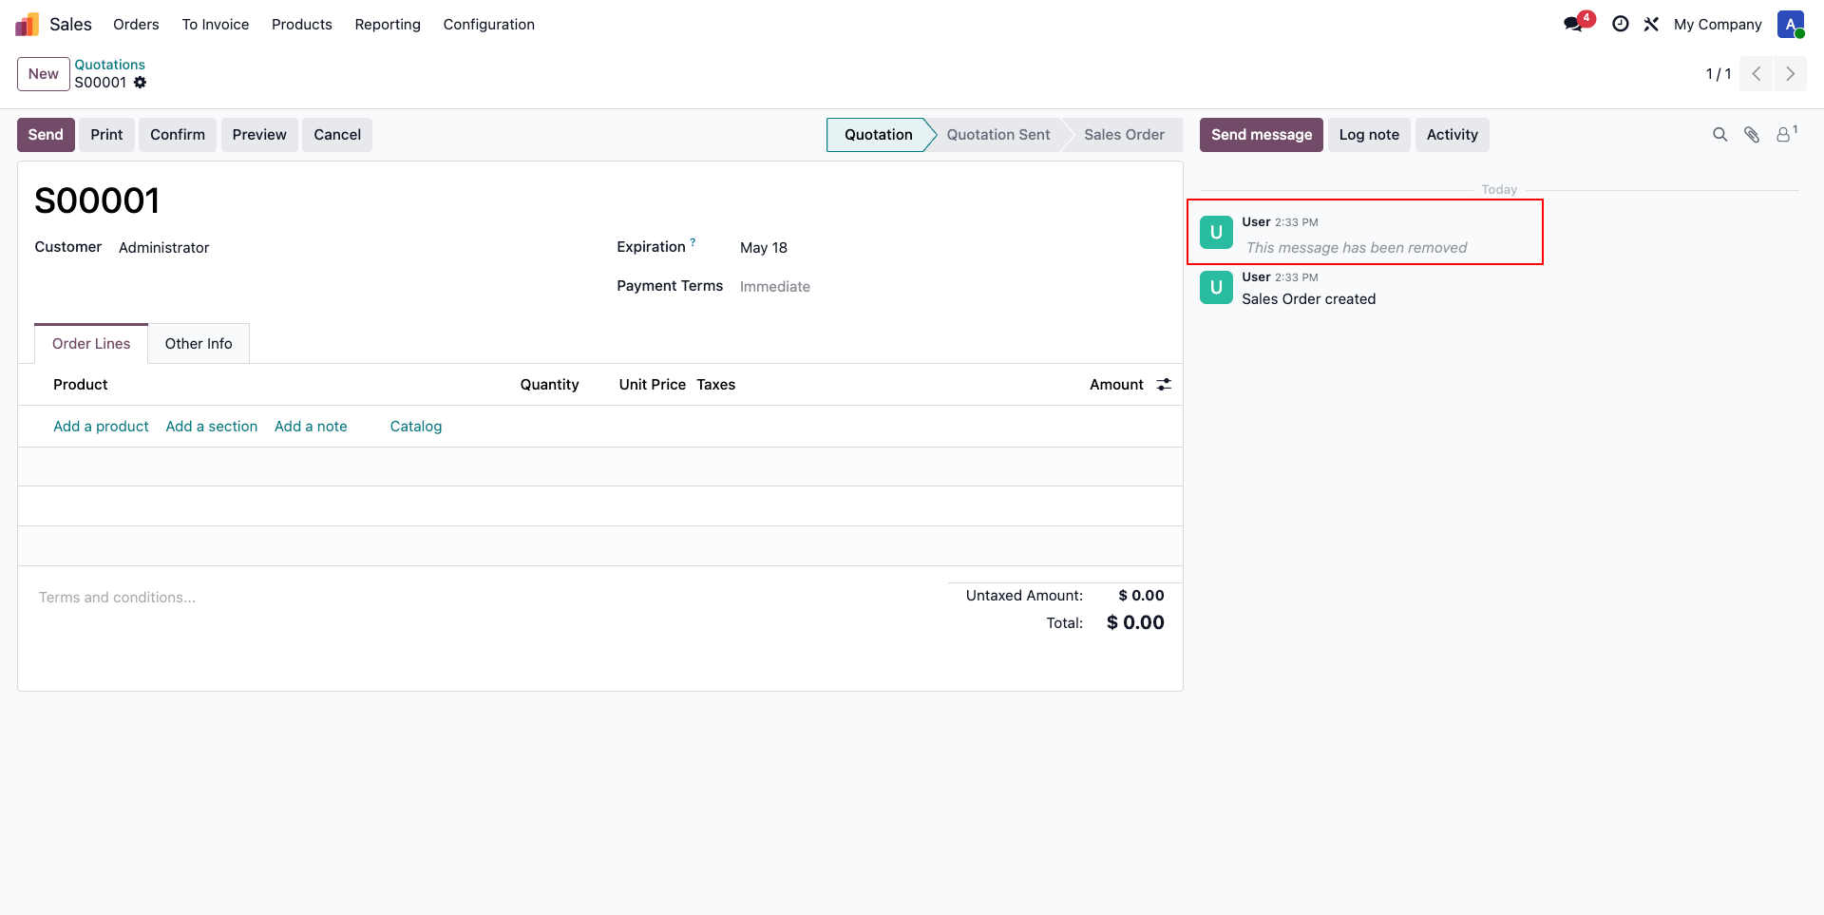Open the Products menu
The image size is (1824, 915).
(302, 24)
